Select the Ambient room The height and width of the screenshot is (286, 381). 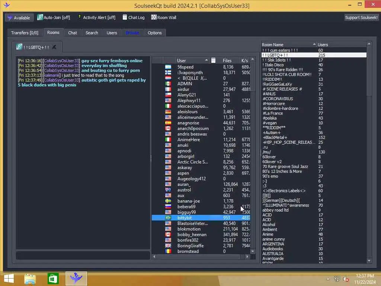(314, 229)
